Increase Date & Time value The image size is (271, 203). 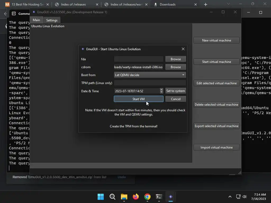point(161,89)
